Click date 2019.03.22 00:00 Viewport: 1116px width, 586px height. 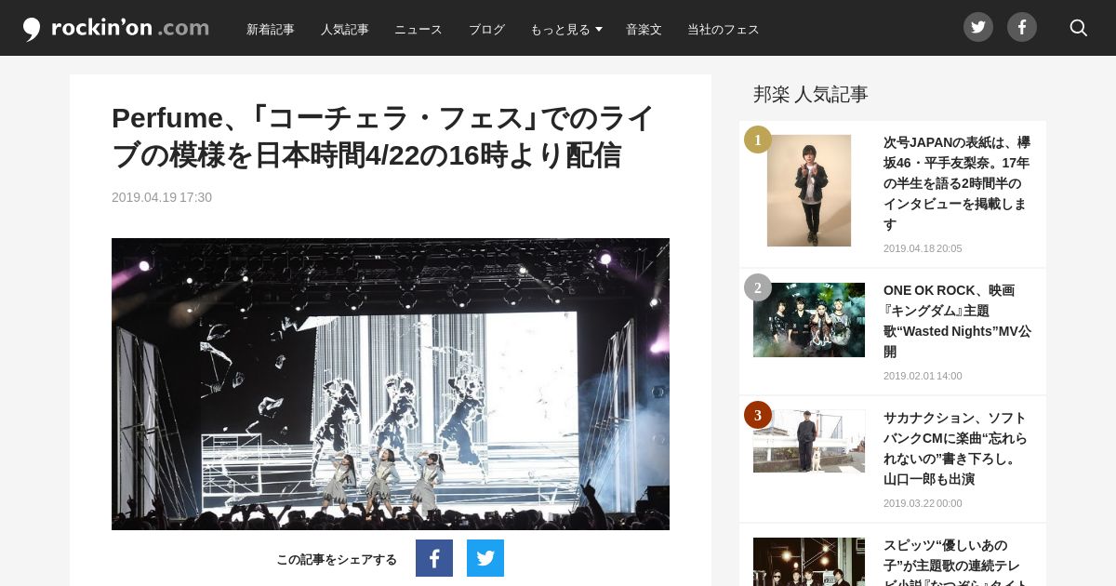point(923,503)
